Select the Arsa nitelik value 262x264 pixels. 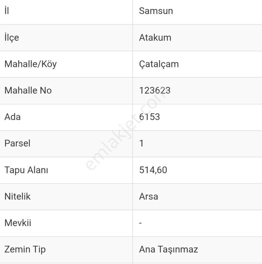pyautogui.click(x=149, y=196)
